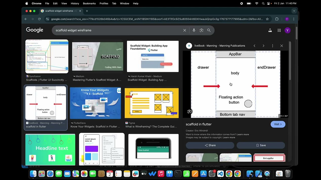Search inside image with the lens icon
Viewport: 321px width, 180px height.
pos(189,111)
